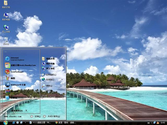Click the taskbar clock showing 0:45

click(163, 122)
